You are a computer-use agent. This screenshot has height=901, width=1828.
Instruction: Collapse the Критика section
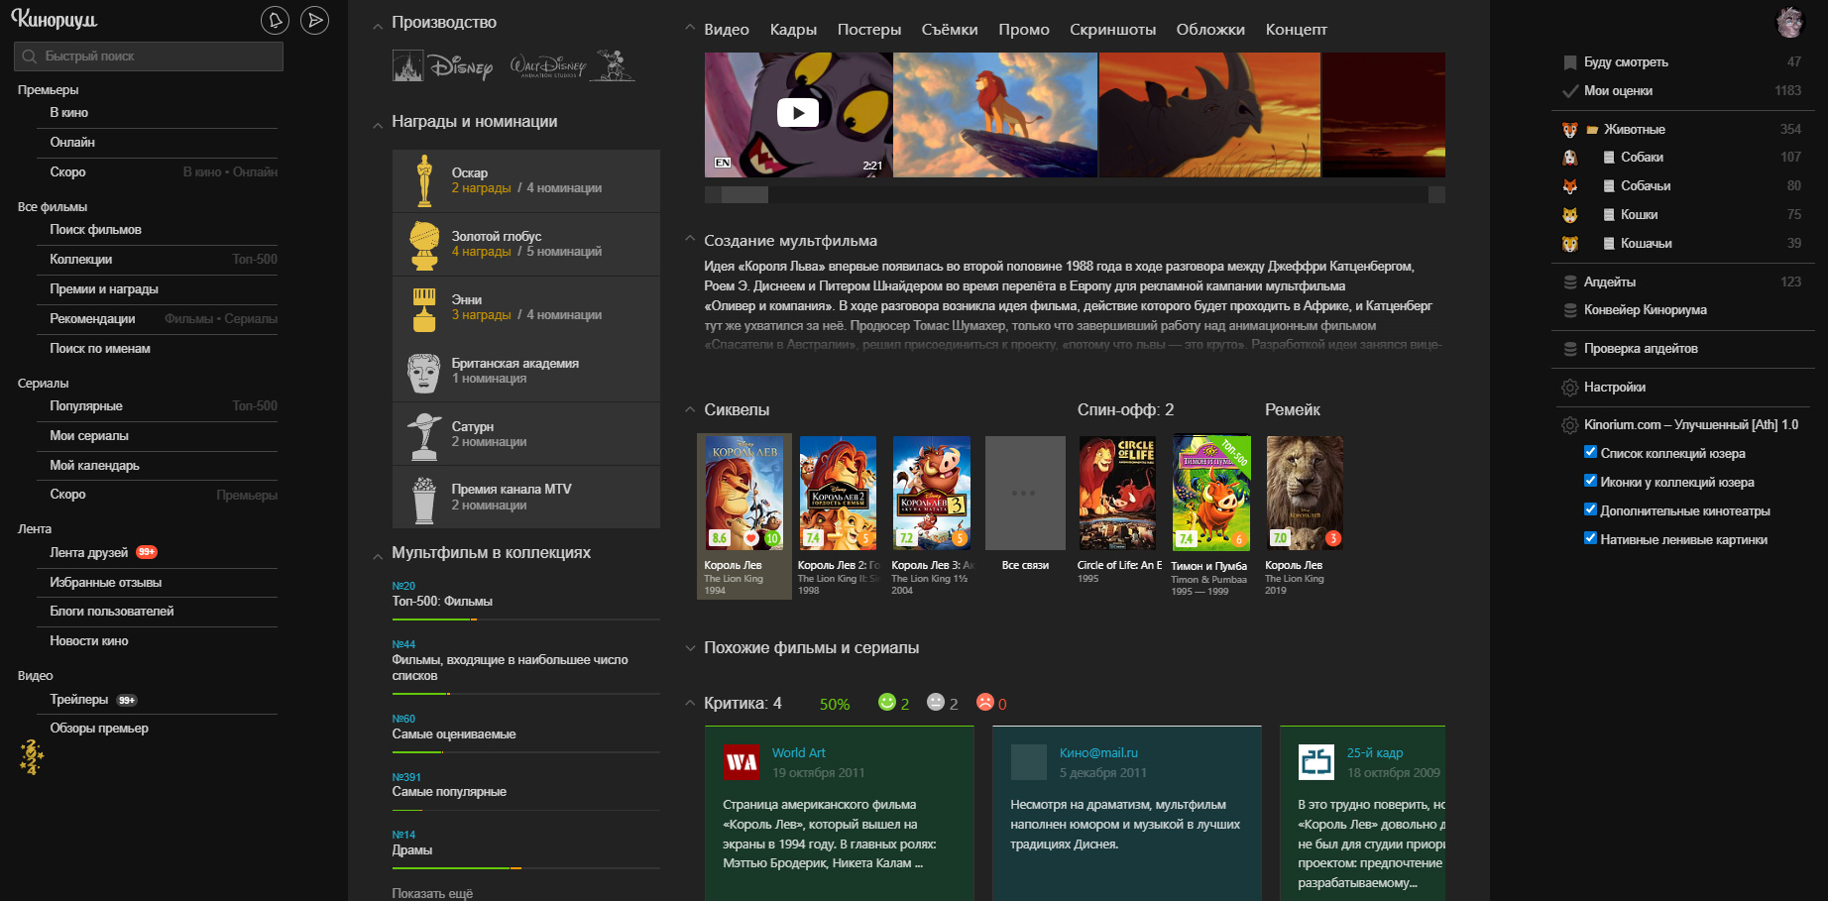click(x=690, y=703)
